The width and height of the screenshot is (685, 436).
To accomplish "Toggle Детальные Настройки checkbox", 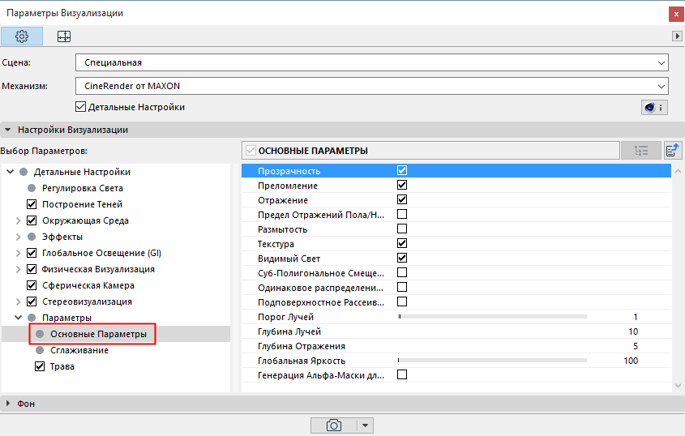I will (80, 107).
